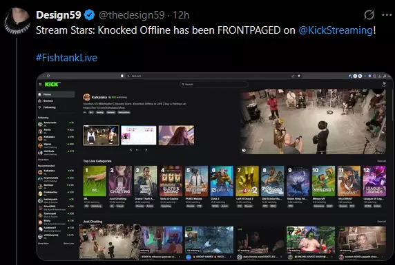Open the Design59 profile avatar
This screenshot has width=395, height=265.
pos(17,21)
